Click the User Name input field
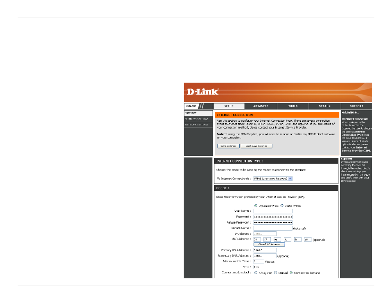 [273, 211]
